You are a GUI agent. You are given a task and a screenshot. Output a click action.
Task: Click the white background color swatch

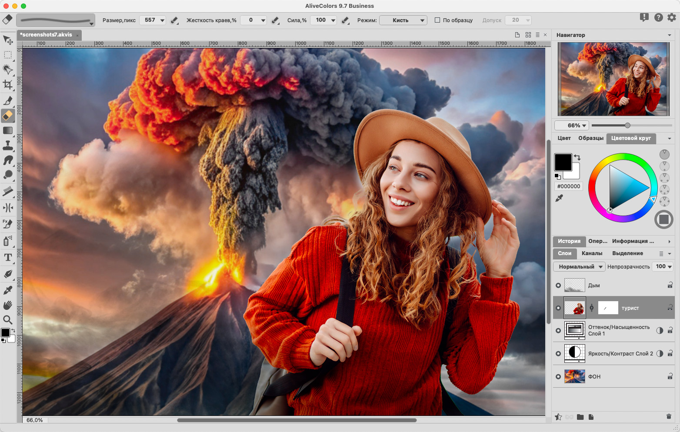coord(575,174)
